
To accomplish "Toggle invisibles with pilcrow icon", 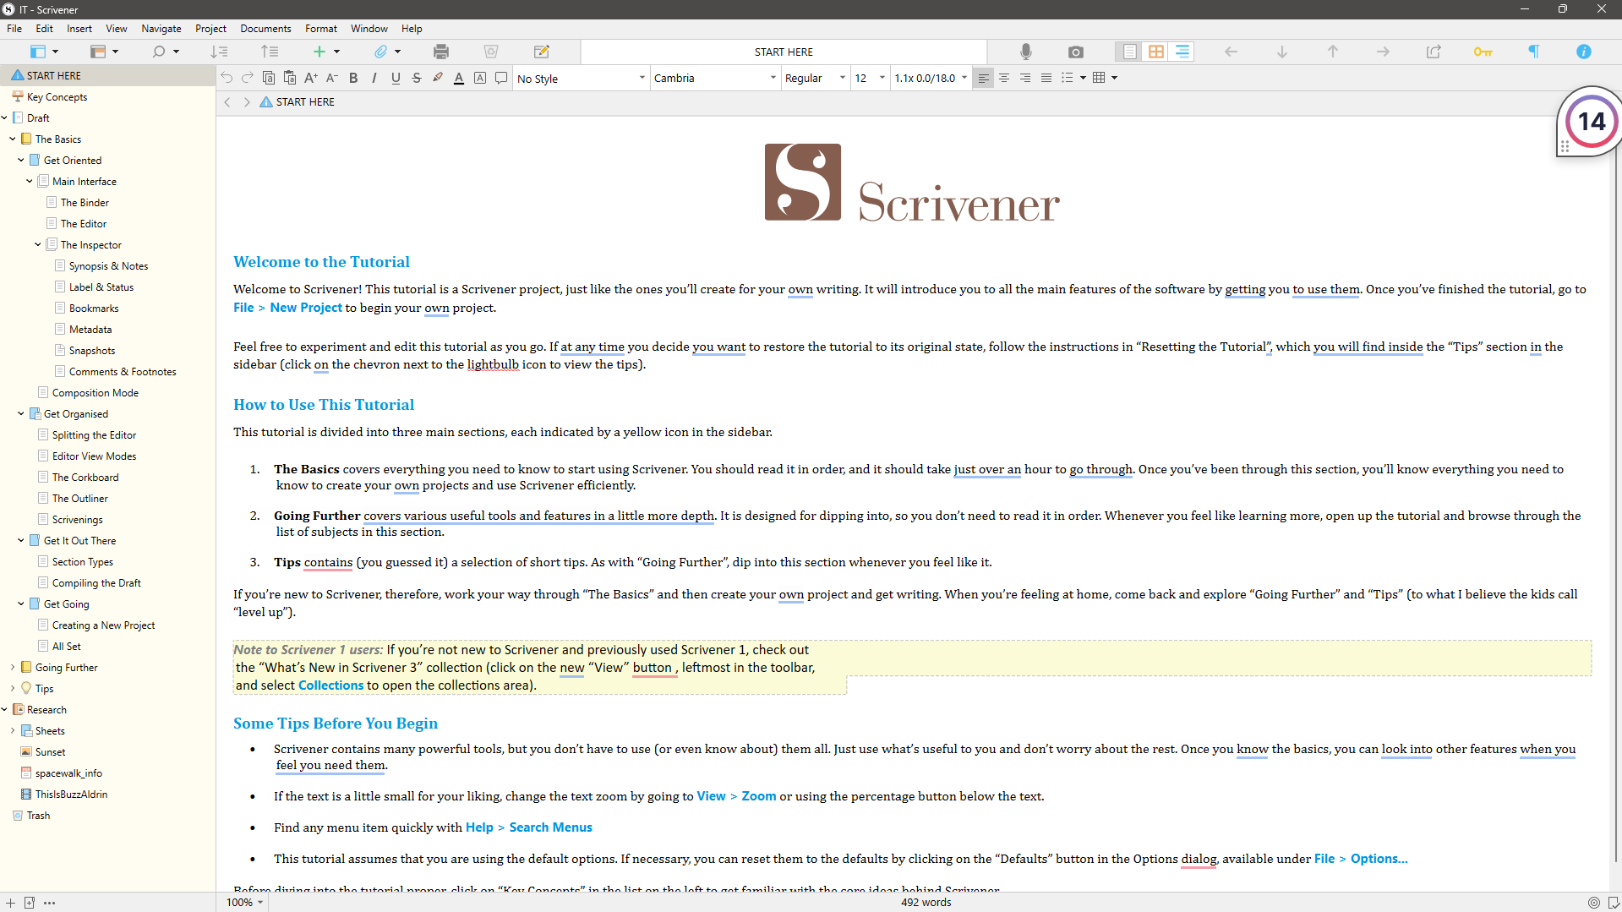I will coord(1533,52).
